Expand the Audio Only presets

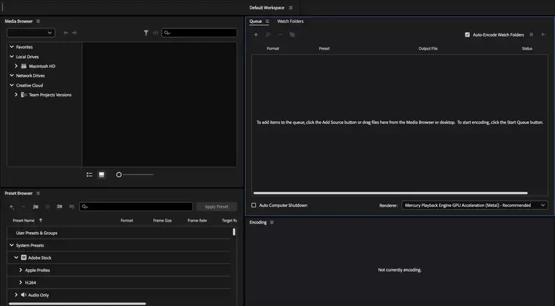click(x=16, y=295)
